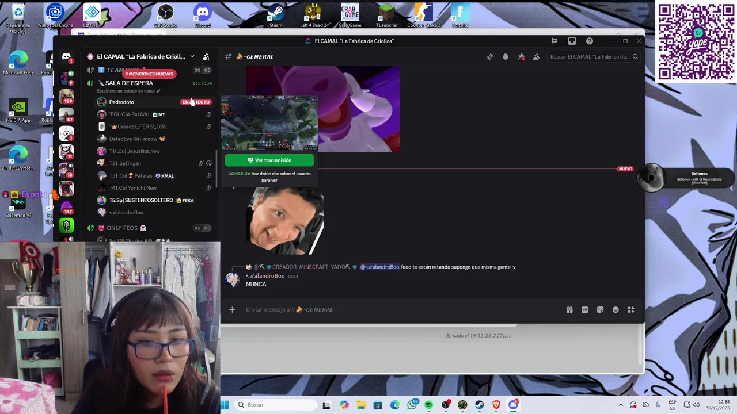Open Steam desktop shortcut

click(x=276, y=16)
